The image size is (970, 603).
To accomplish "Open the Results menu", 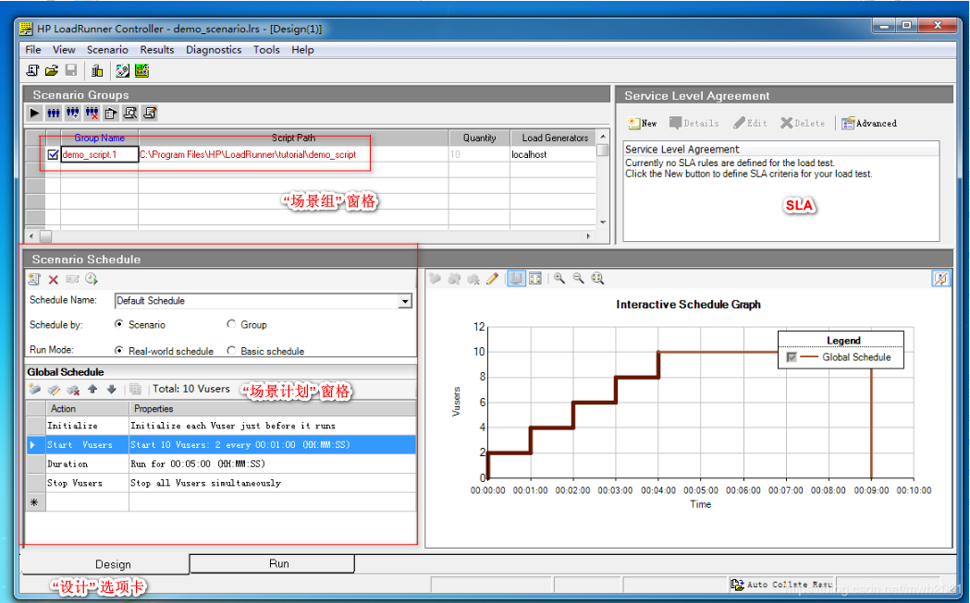I will click(157, 50).
